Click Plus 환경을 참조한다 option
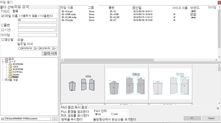 (75, 112)
